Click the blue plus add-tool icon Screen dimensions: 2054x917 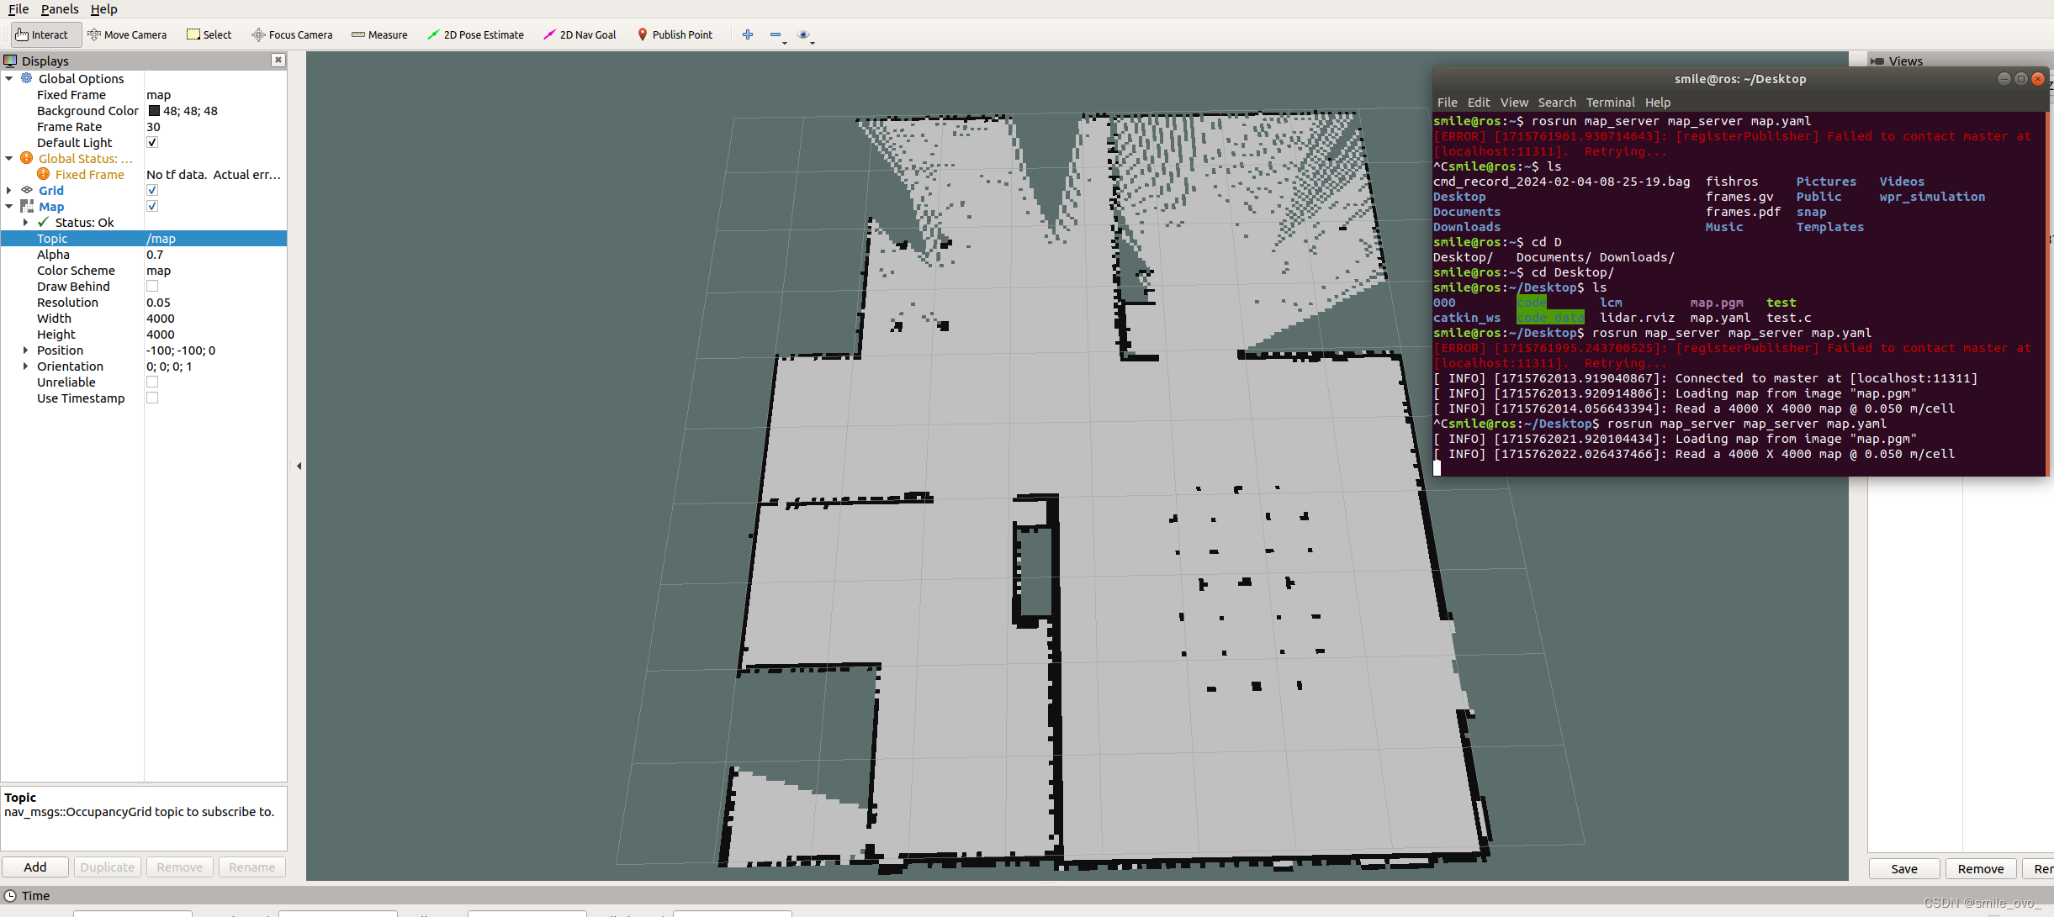coord(747,34)
